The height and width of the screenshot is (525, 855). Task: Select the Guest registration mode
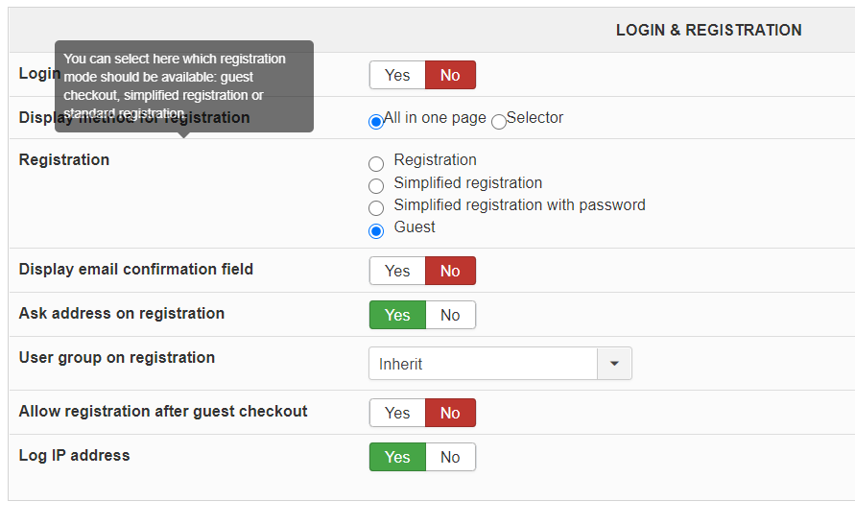(376, 230)
